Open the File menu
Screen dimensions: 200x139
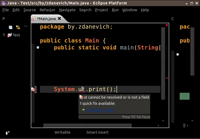(x=6, y=10)
